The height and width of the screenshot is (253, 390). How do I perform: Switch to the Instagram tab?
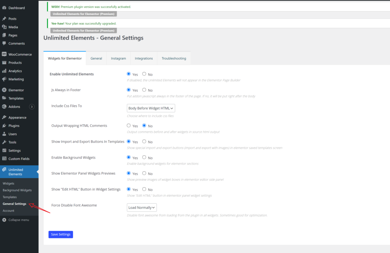[118, 58]
